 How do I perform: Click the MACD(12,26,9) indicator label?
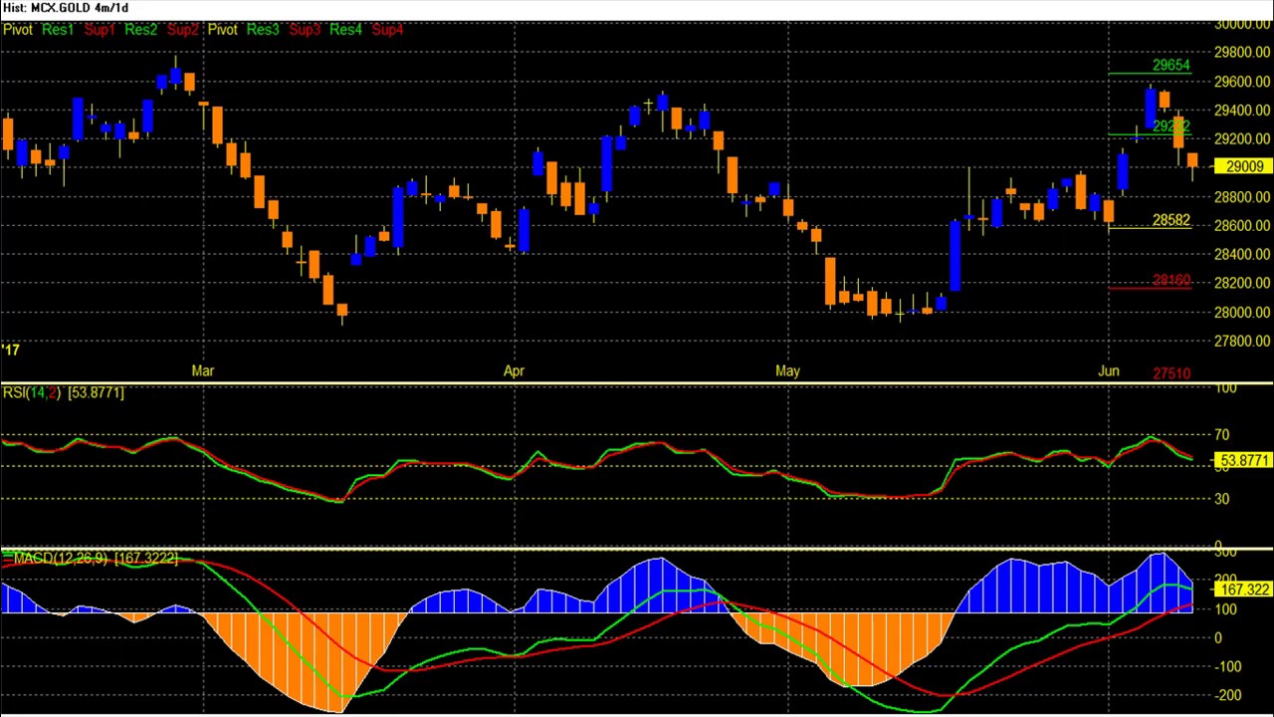click(x=60, y=559)
